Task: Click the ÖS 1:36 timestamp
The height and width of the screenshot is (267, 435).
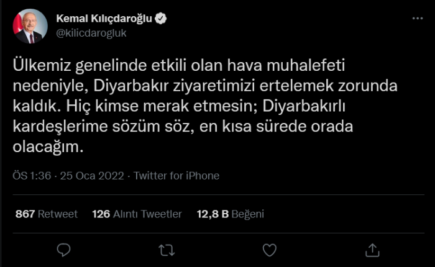Action: 32,176
